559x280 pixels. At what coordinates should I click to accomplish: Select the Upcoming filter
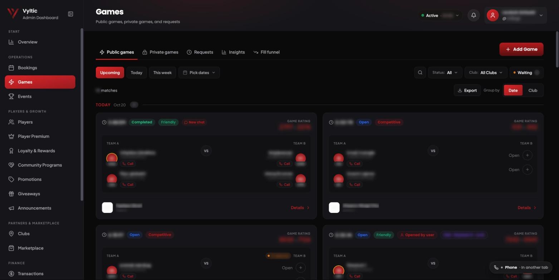(110, 72)
